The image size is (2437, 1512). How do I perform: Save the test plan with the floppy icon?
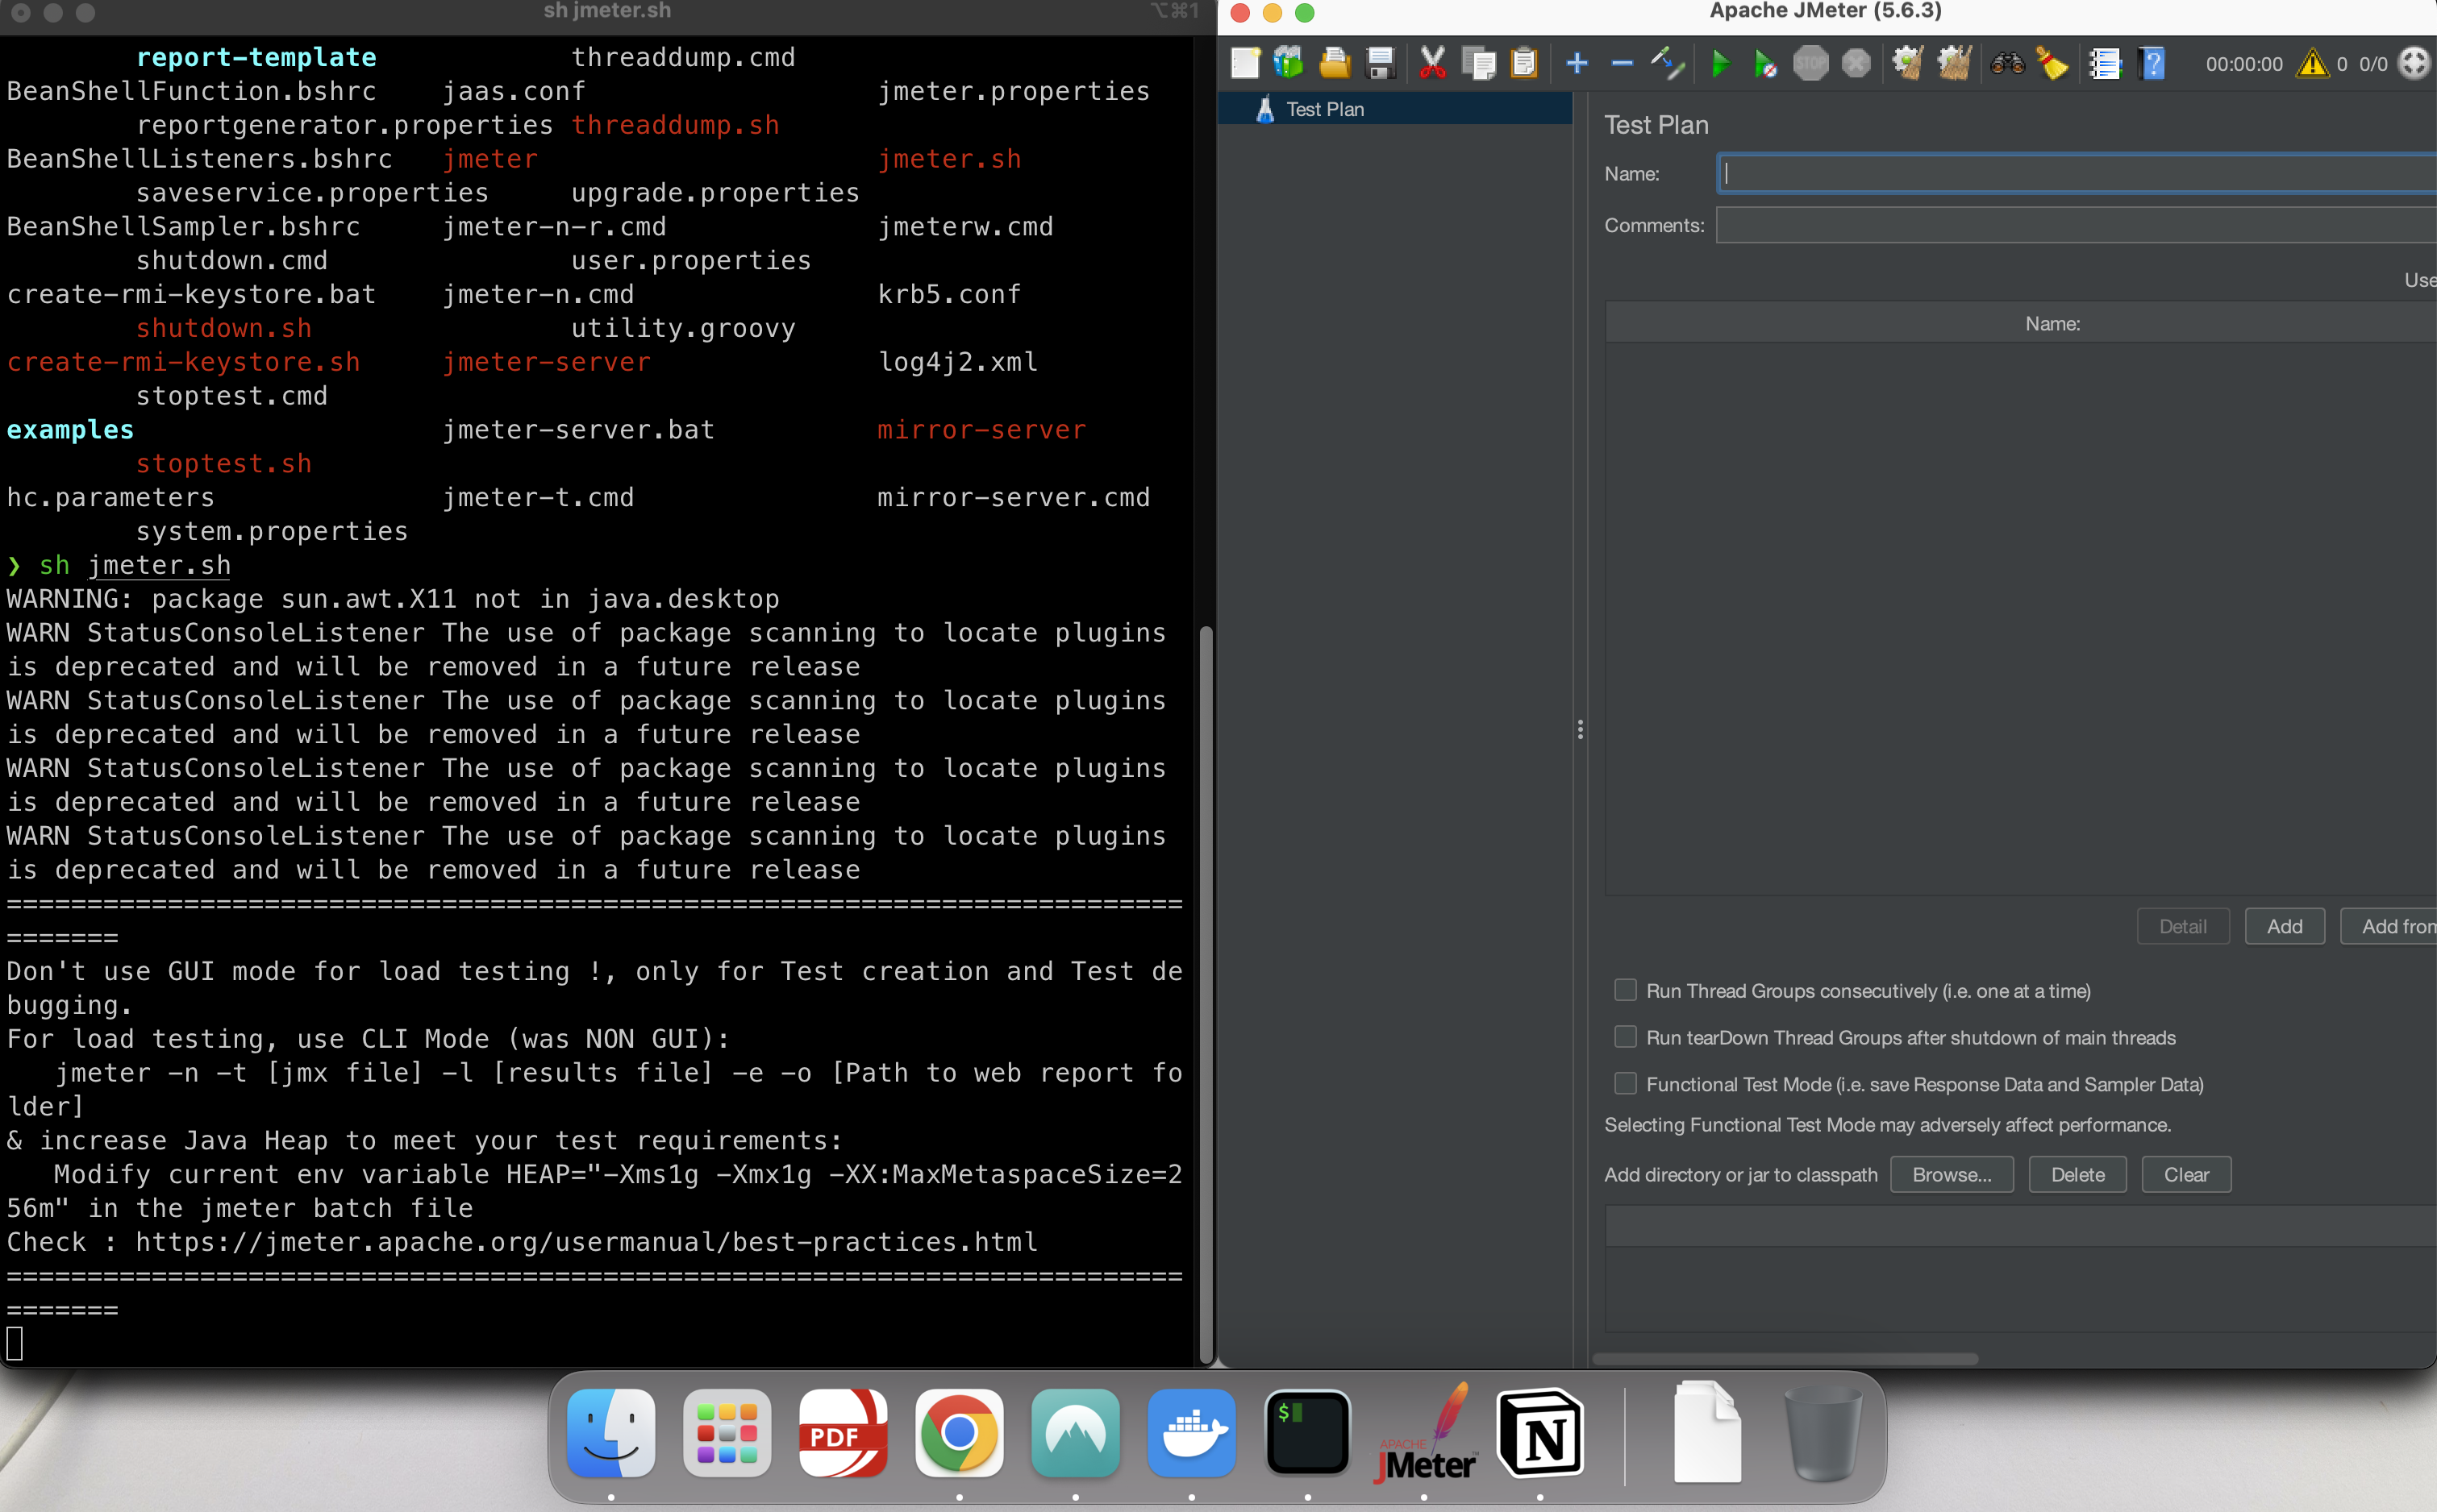[x=1381, y=64]
